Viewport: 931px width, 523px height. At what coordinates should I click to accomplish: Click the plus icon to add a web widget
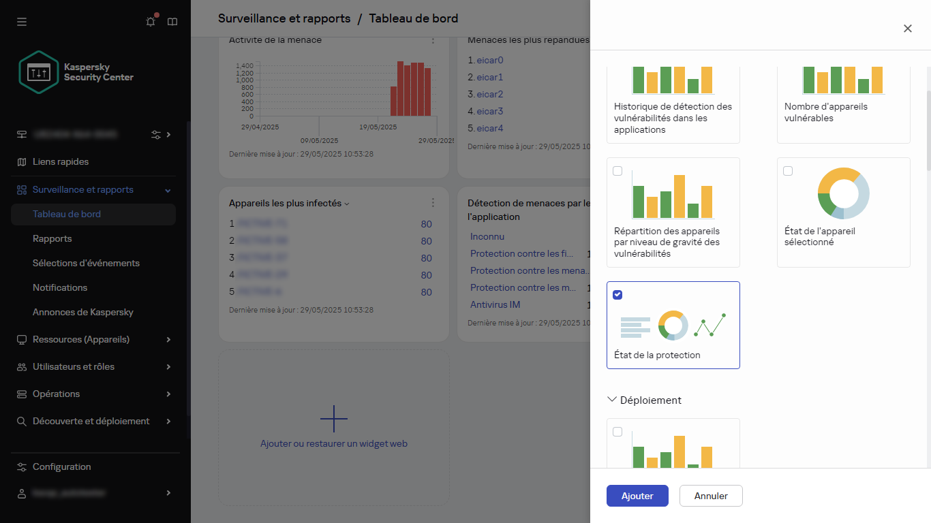tap(333, 418)
